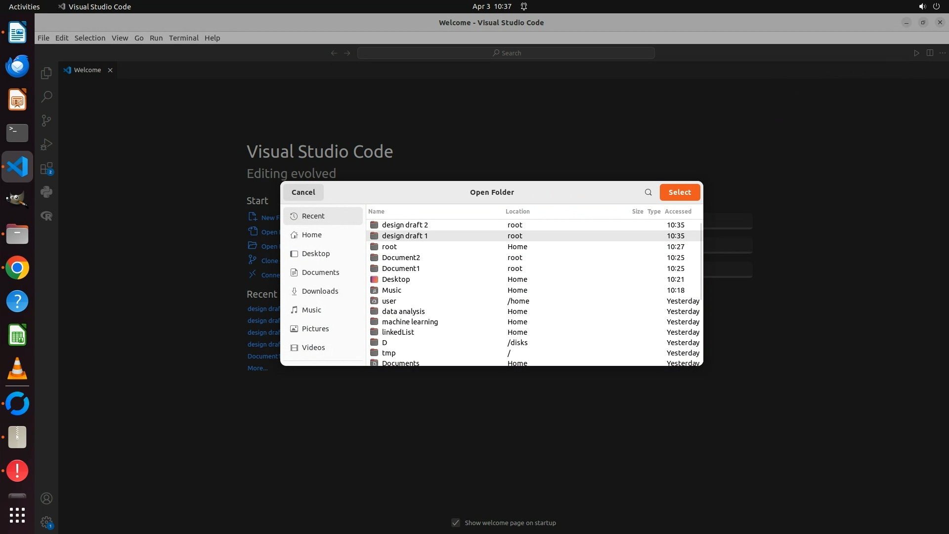Launch Google Chrome from the dock

[17, 268]
